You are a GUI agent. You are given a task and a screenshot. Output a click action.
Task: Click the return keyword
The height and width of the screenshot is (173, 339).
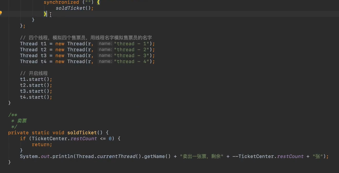coord(42,144)
